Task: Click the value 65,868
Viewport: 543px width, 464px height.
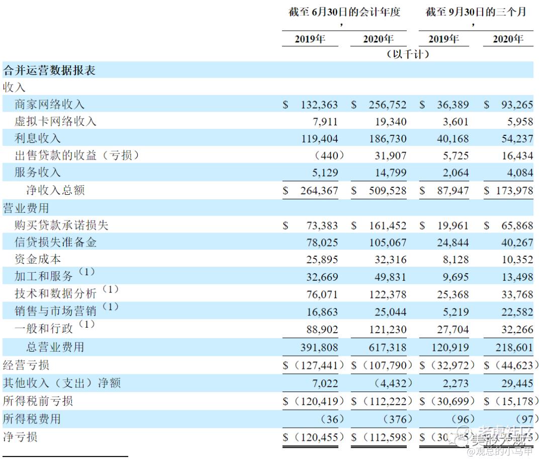Action: point(517,226)
